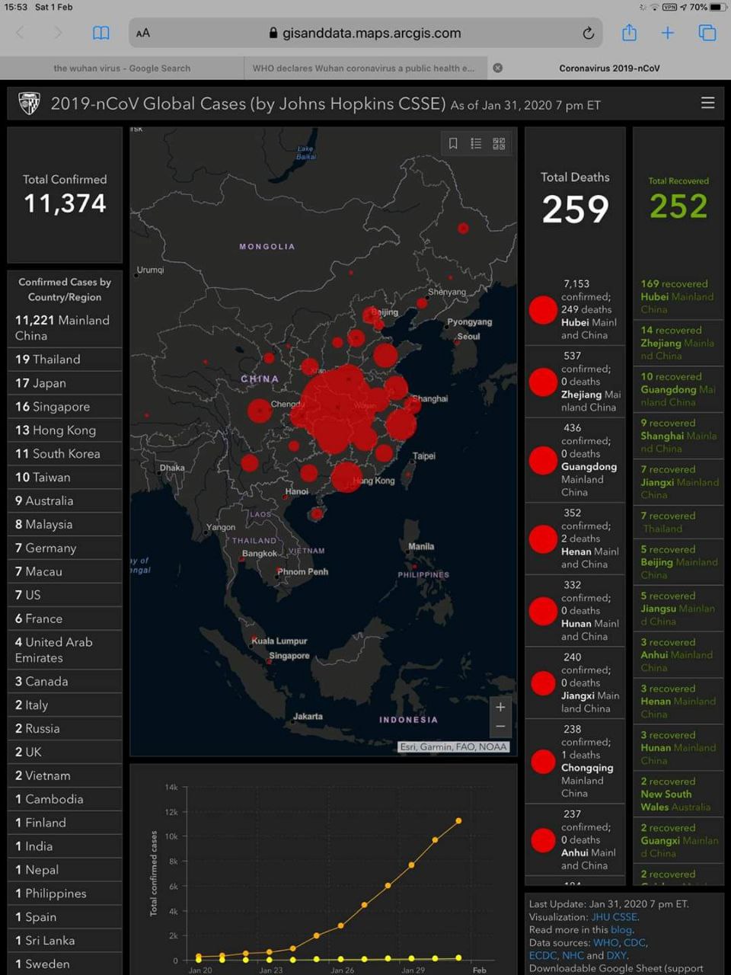The width and height of the screenshot is (731, 975).
Task: Select 11 South Korea row
Action: [65, 453]
